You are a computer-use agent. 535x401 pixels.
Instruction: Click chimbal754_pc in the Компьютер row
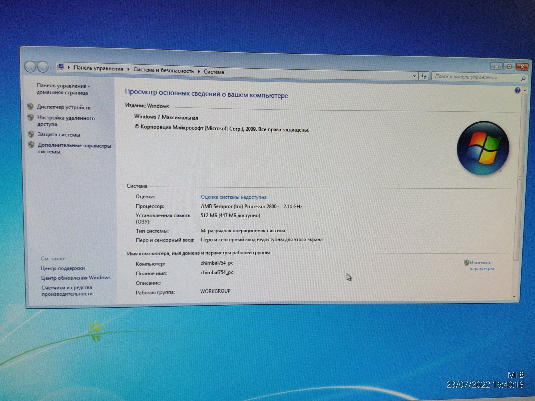point(217,263)
